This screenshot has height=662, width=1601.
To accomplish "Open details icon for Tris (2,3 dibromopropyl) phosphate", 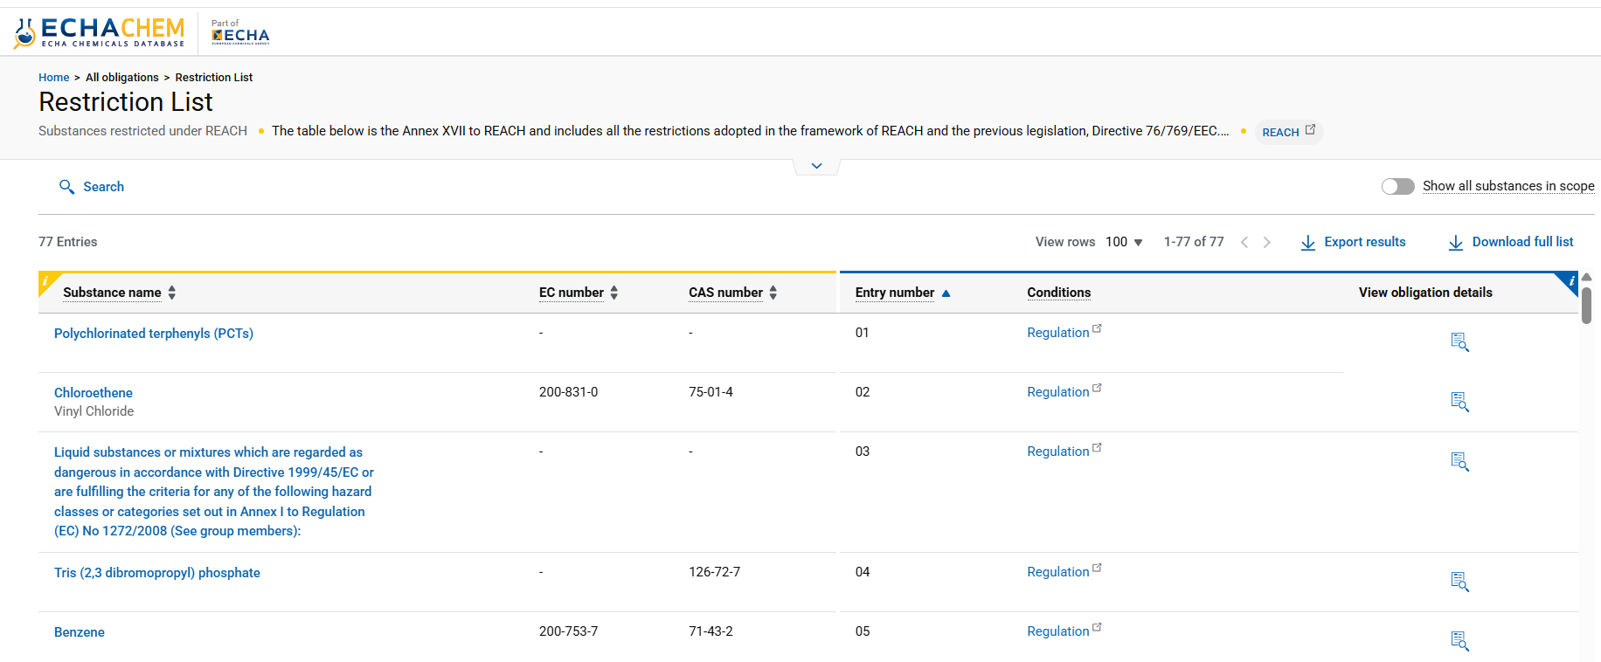I will tap(1459, 582).
